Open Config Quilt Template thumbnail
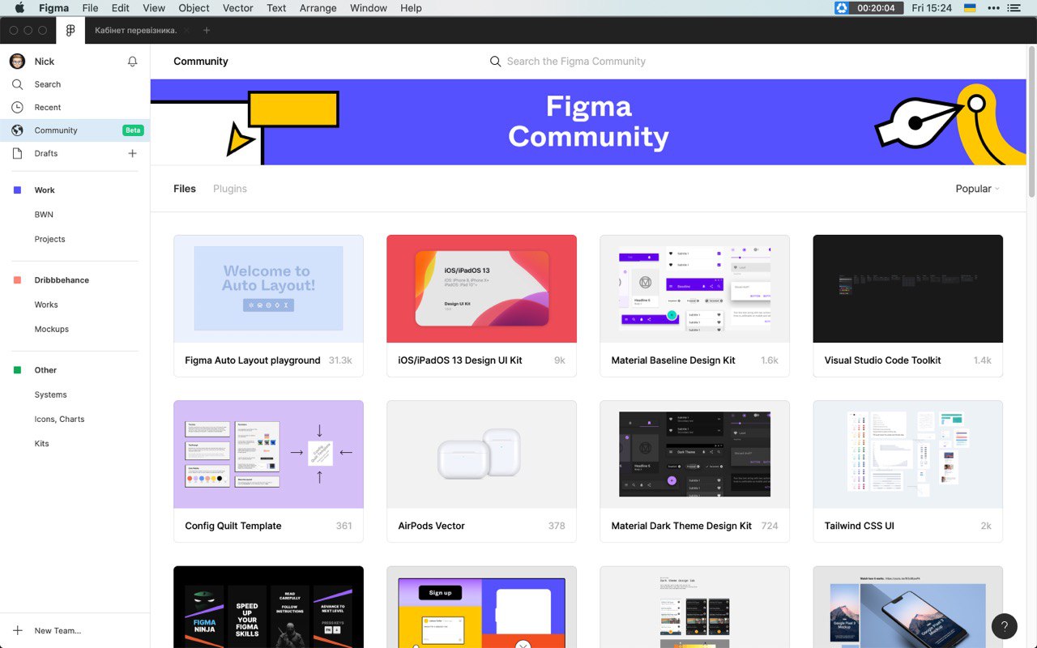Screen dimensions: 1037x648 [x=268, y=454]
